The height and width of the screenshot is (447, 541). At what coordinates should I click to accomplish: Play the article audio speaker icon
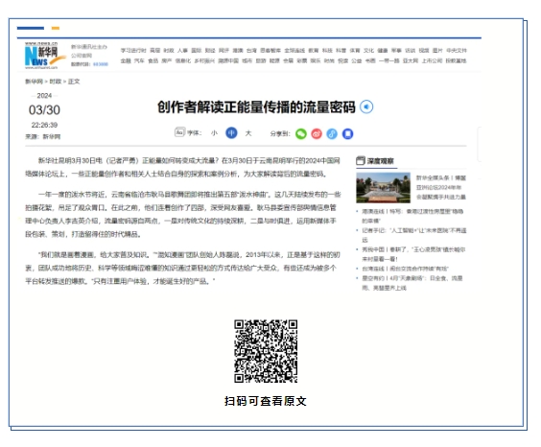(366, 106)
